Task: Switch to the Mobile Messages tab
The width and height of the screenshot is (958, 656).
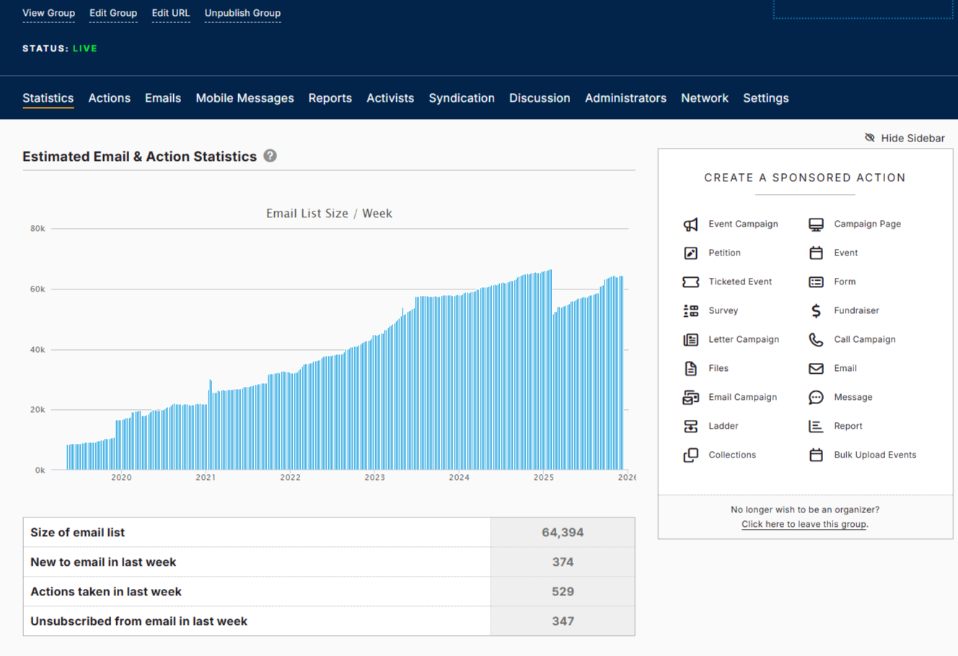Action: tap(245, 97)
